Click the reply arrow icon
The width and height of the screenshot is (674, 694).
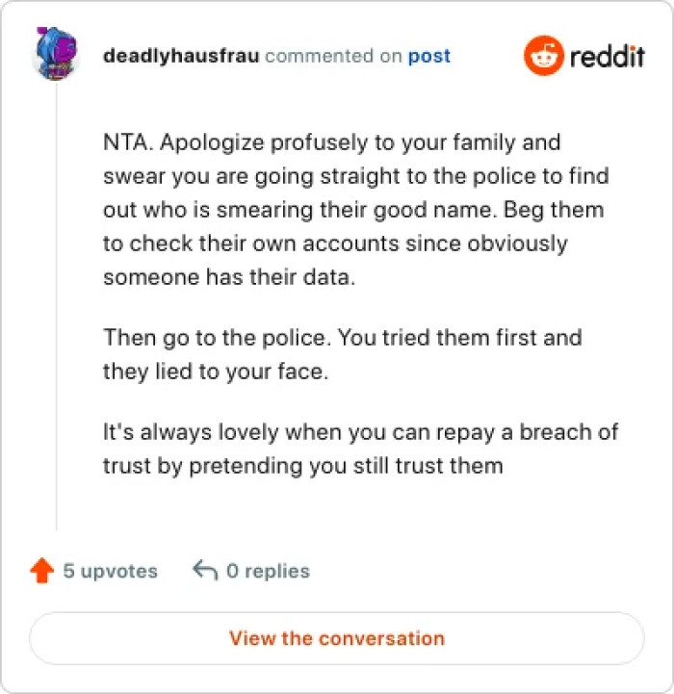pyautogui.click(x=204, y=571)
